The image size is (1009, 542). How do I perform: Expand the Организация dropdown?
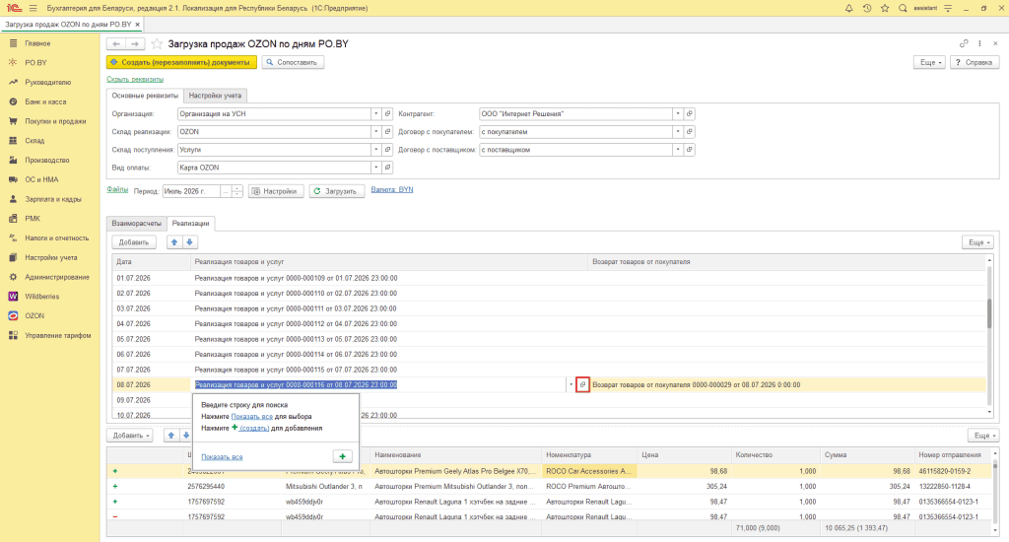[x=375, y=114]
